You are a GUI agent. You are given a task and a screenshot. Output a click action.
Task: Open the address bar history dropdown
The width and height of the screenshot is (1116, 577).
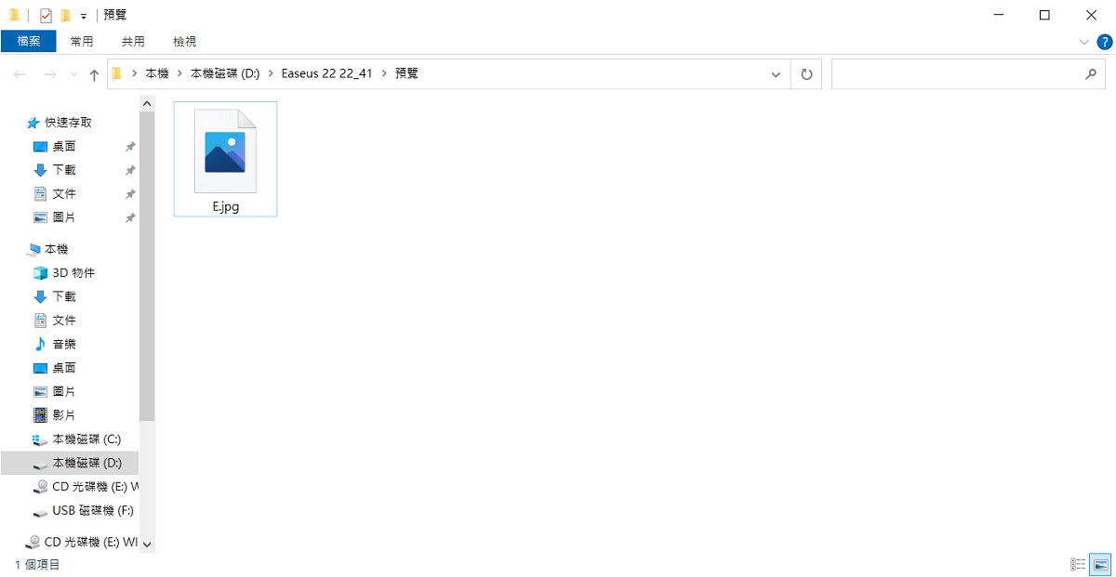777,74
